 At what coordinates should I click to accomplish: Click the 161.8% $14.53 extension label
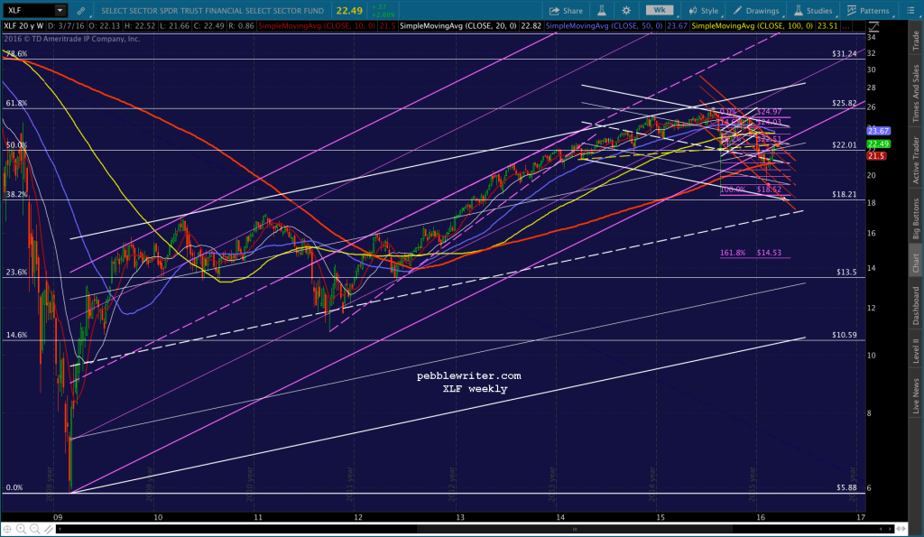pos(751,253)
